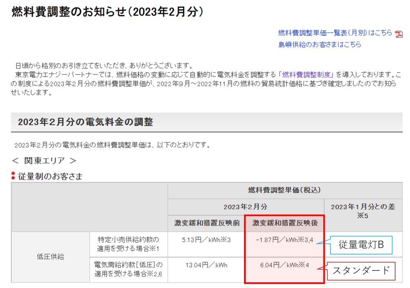Open the 島嶼供給のお客さまはこちら link

319,45
